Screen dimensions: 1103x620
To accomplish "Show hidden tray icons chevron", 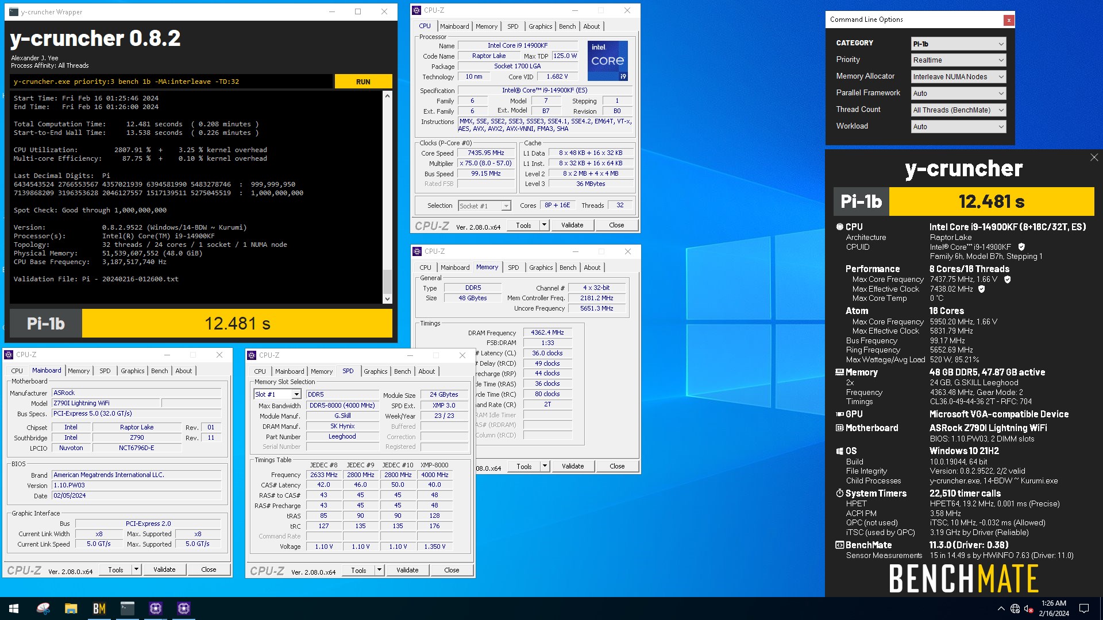I will [x=1001, y=609].
